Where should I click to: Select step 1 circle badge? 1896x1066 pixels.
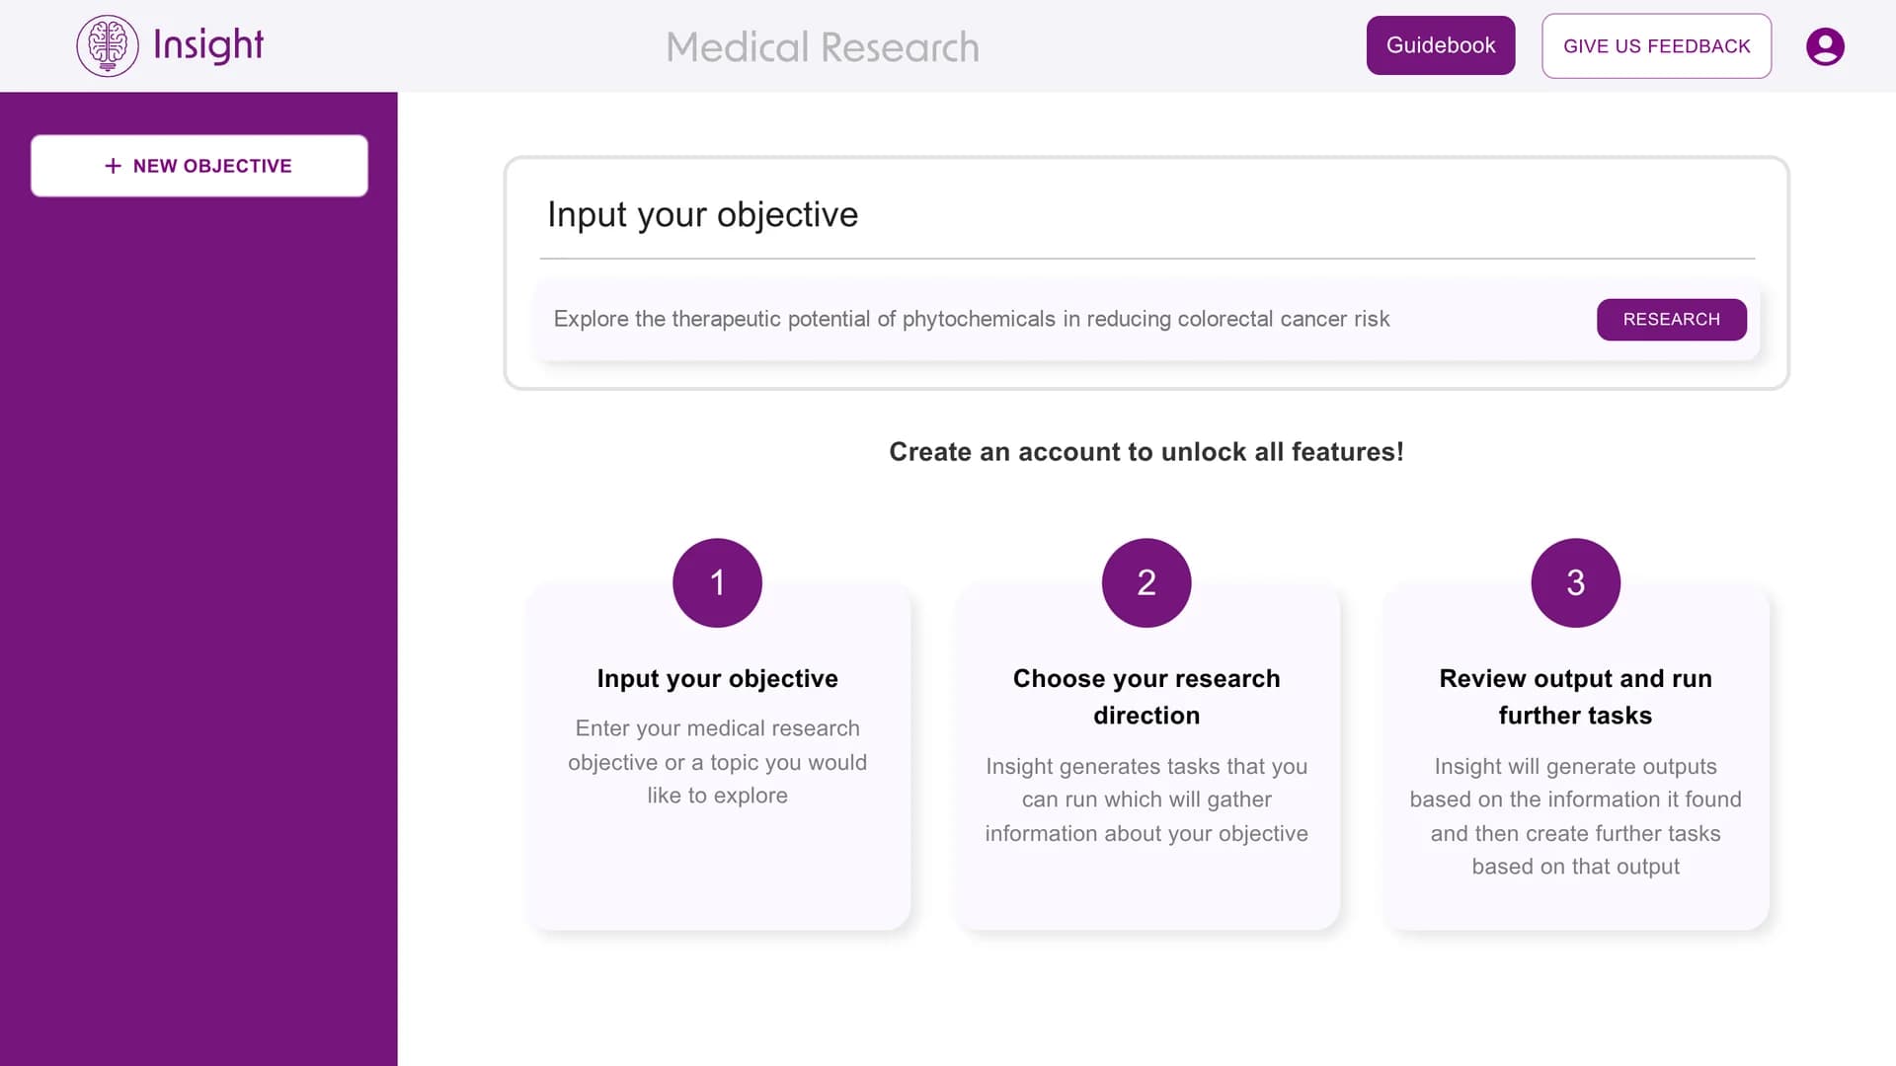[x=717, y=582]
